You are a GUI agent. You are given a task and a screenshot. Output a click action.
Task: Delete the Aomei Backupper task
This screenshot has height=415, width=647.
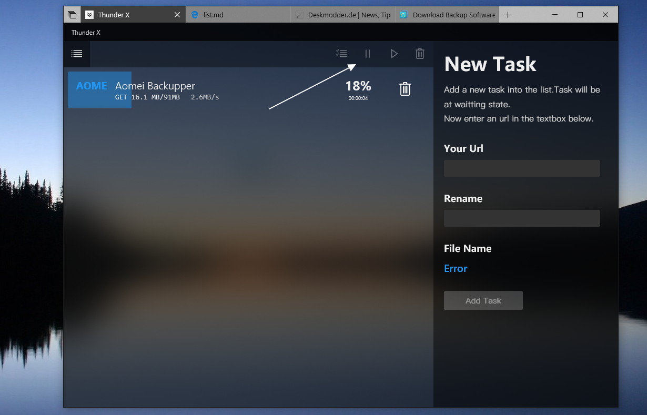[405, 89]
